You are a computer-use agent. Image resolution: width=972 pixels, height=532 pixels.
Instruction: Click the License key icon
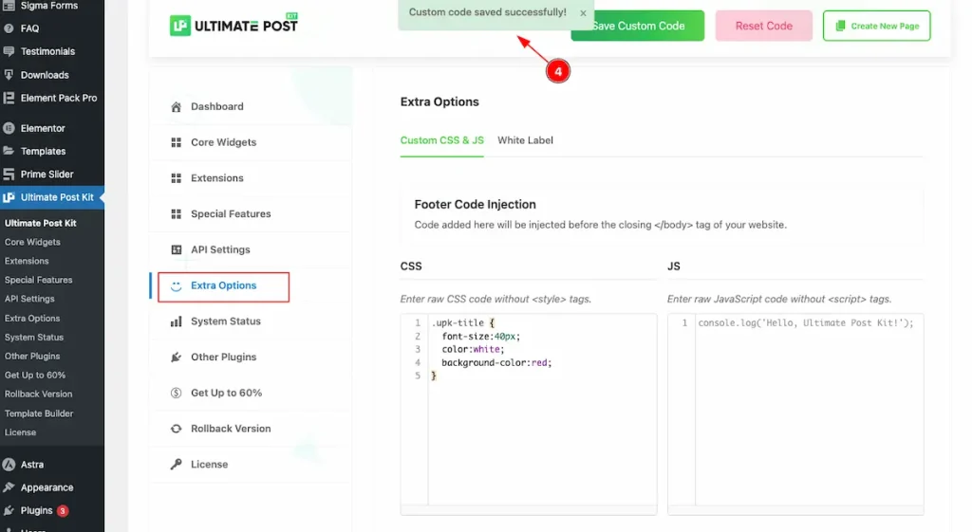(x=176, y=465)
